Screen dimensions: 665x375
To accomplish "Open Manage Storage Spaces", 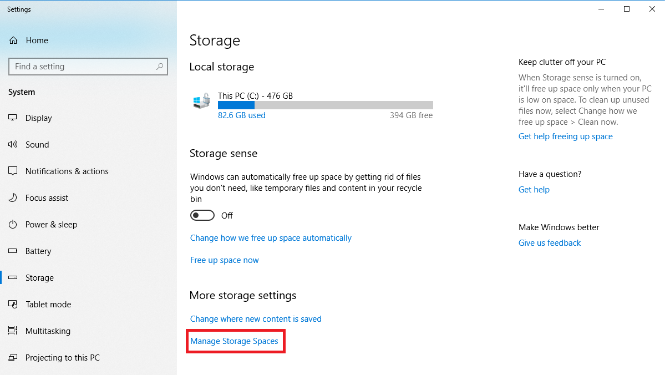I will [235, 341].
